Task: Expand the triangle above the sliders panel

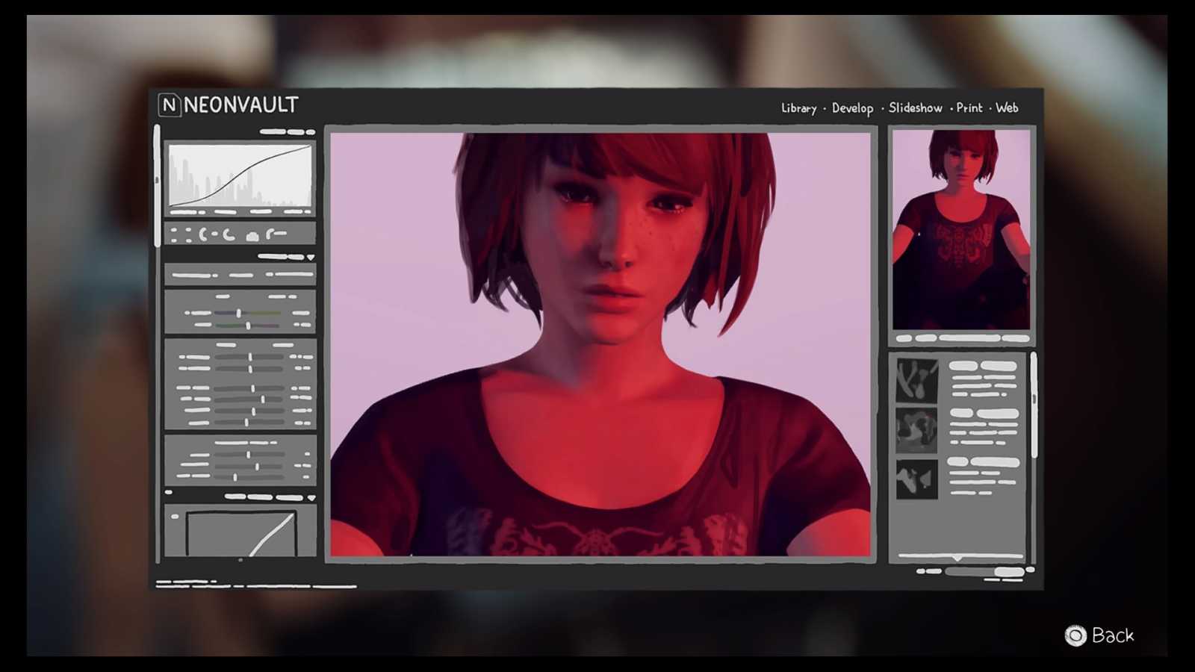Action: coord(311,258)
